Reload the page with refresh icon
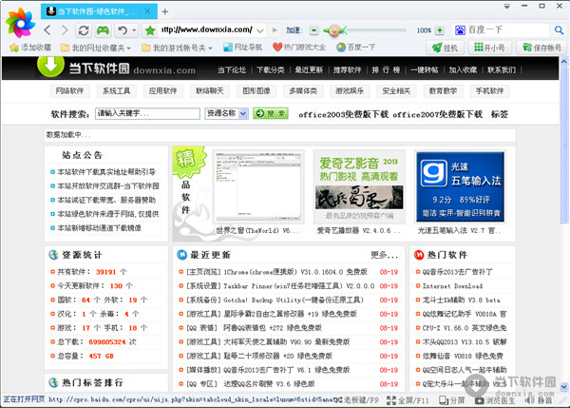 click(84, 30)
